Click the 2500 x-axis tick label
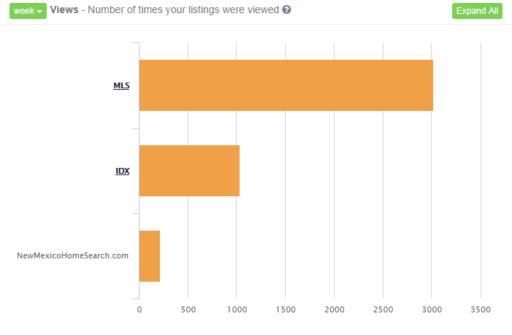The image size is (512, 335). tap(383, 309)
